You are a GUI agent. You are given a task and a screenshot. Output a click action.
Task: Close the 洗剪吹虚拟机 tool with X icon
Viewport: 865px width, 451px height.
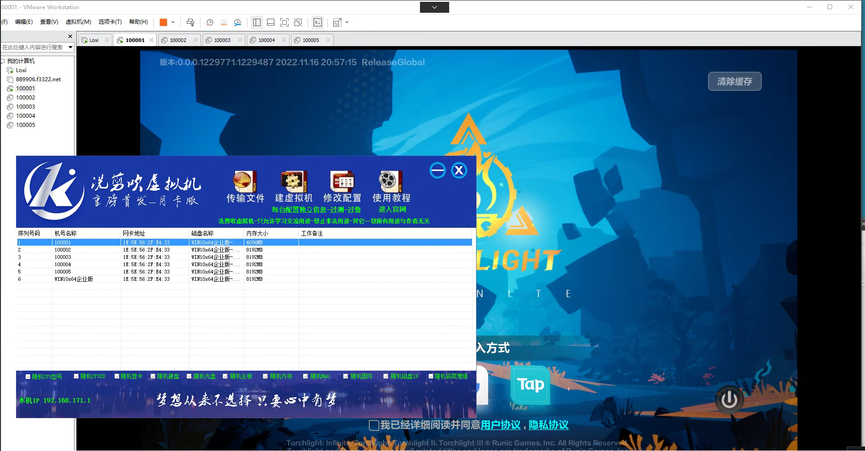[x=459, y=170]
